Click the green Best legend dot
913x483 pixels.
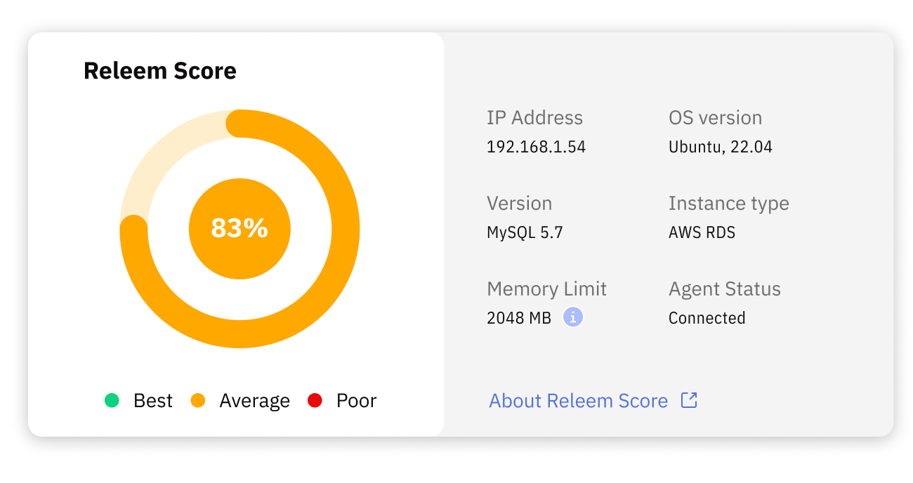tap(112, 401)
